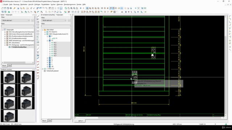This screenshot has height=130, width=232.
Task: Toggle the highlighted monitor preview button
Action: pos(61,8)
